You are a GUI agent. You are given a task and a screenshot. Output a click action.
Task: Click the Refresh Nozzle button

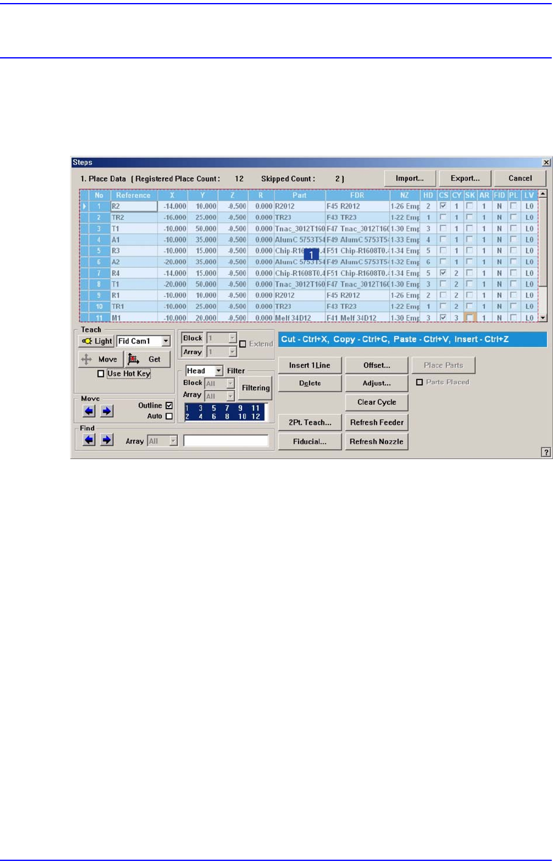[377, 442]
